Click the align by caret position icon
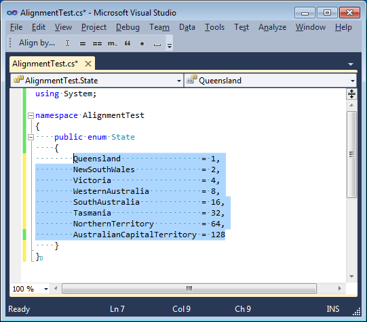Image resolution: width=367 pixels, height=322 pixels. (x=67, y=43)
